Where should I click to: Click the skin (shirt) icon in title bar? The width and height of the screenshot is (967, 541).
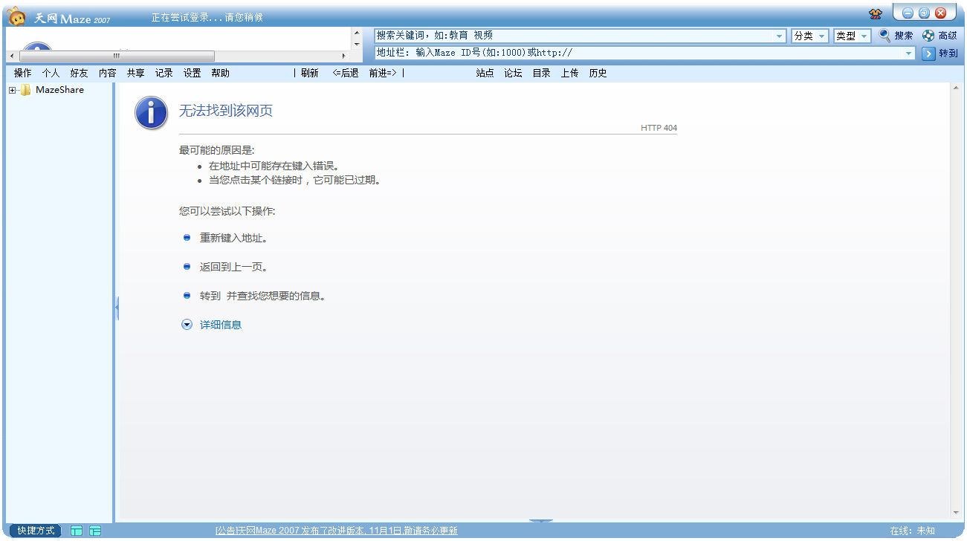coord(875,14)
